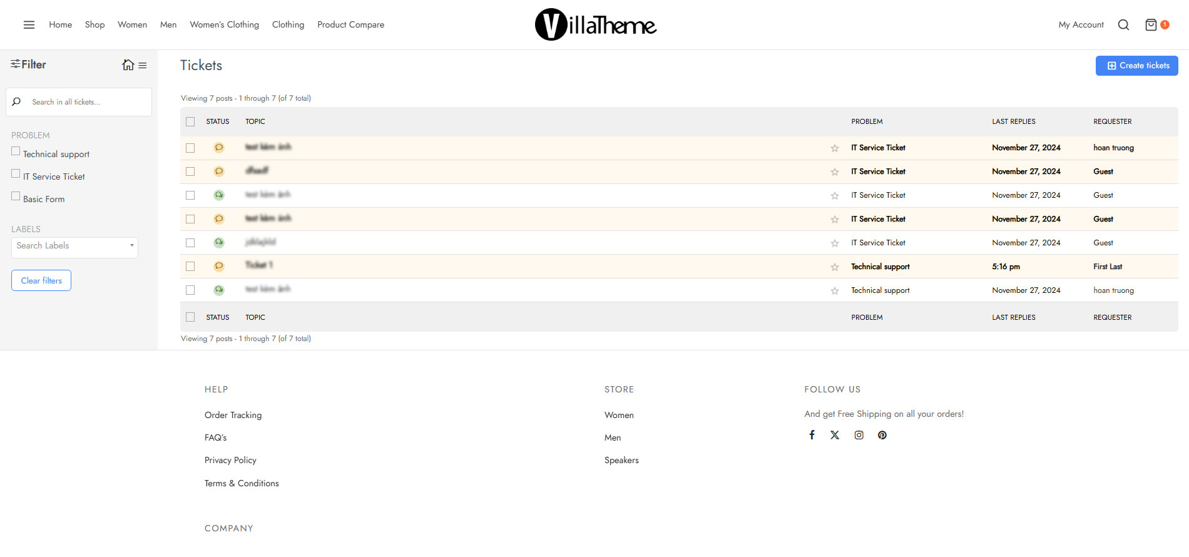Open the site search magnifier icon

[1123, 25]
